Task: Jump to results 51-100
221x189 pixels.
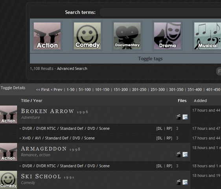Action: click(85, 89)
